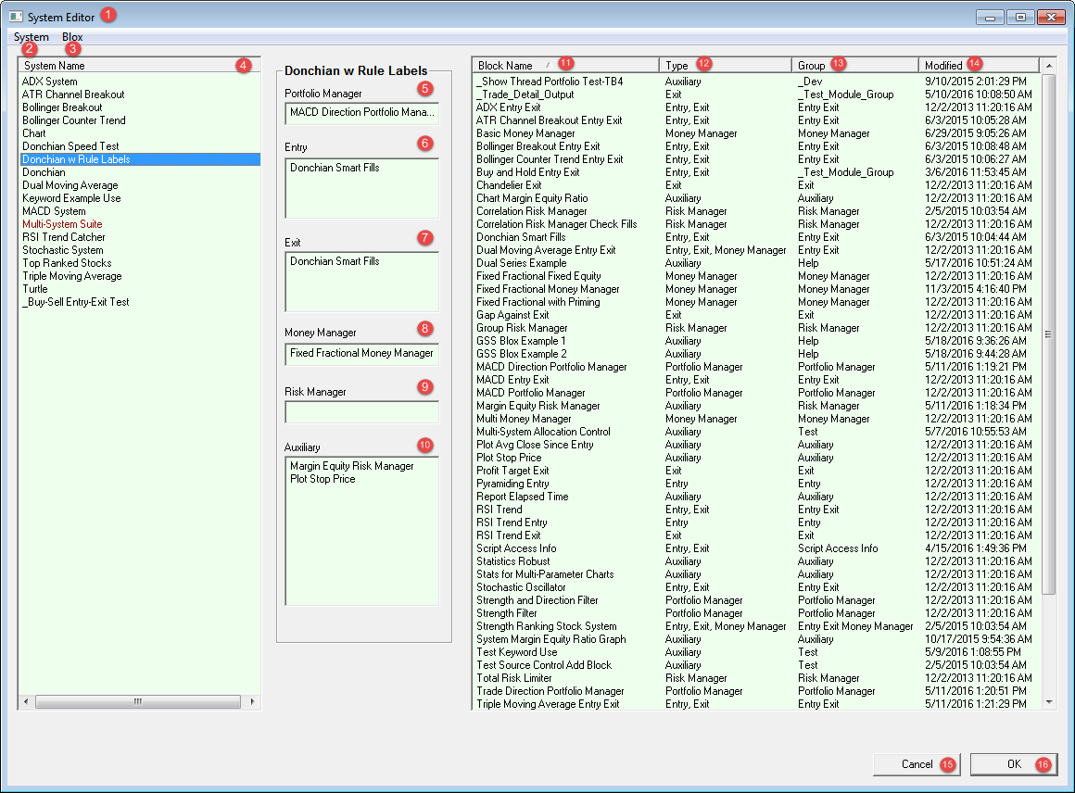Select _Trade_Detail_Output block
The width and height of the screenshot is (1075, 793).
point(757,94)
